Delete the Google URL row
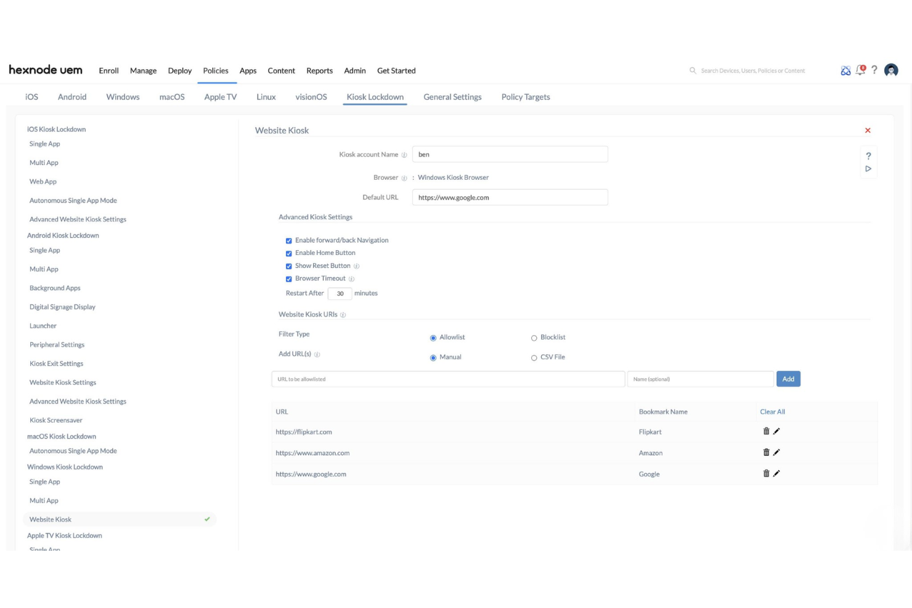This screenshot has height=608, width=912. [x=766, y=473]
